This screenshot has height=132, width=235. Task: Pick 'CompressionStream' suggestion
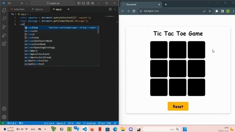(x=61, y=57)
